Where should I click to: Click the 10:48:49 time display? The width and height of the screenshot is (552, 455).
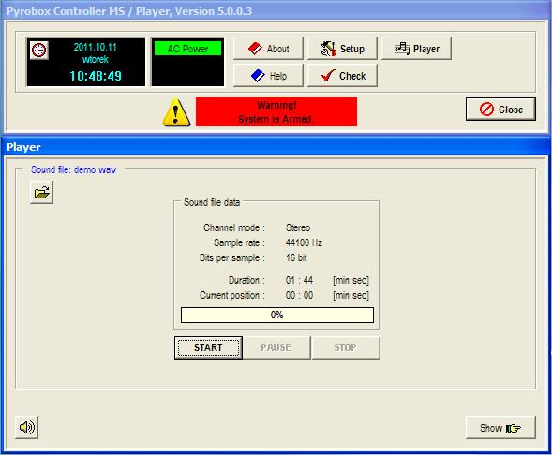96,76
